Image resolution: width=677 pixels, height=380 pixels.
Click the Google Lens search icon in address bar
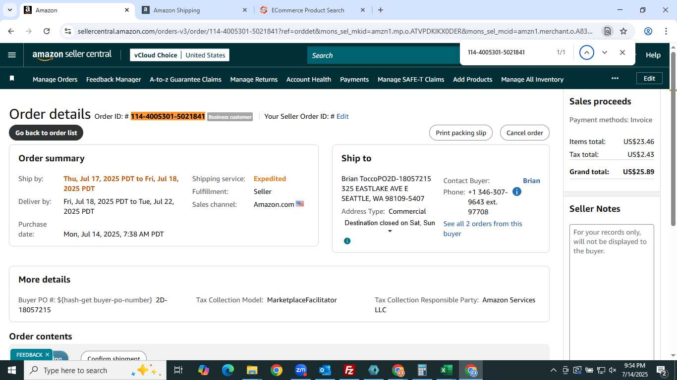[607, 31]
